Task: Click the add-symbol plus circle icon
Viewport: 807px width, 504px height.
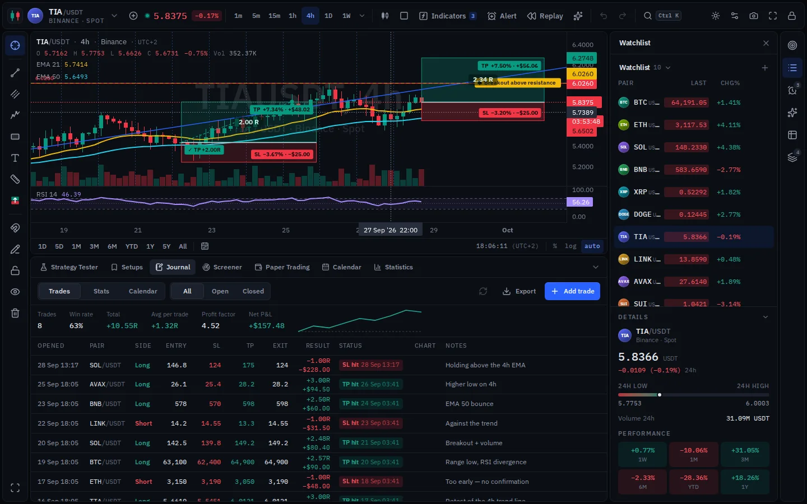Action: click(x=133, y=16)
